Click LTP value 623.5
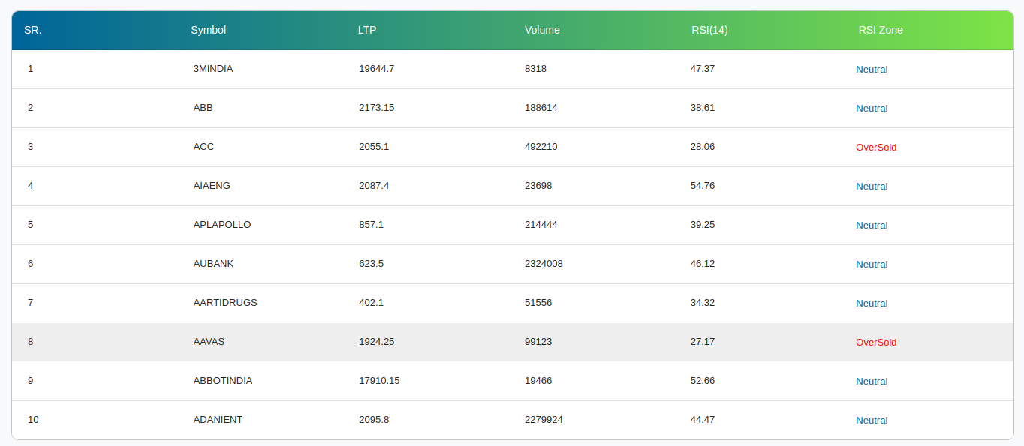Screen dimensions: 1024x446 click(x=371, y=264)
